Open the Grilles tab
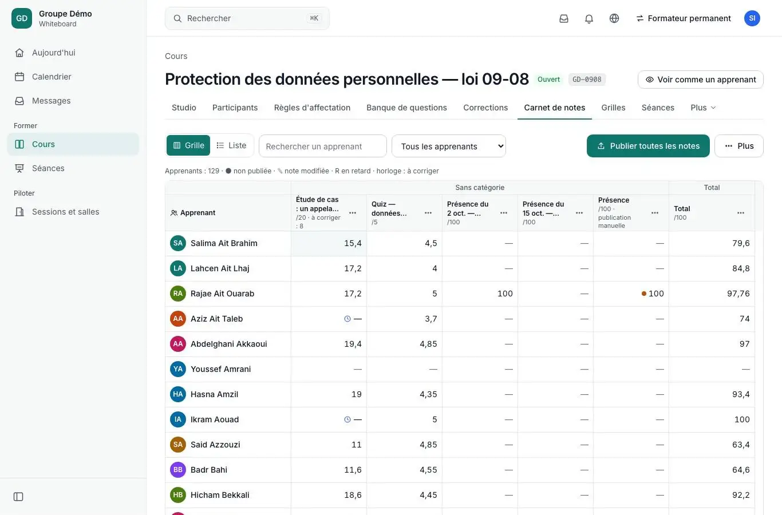 [613, 108]
